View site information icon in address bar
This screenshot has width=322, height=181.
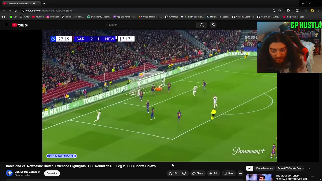pyautogui.click(x=23, y=11)
